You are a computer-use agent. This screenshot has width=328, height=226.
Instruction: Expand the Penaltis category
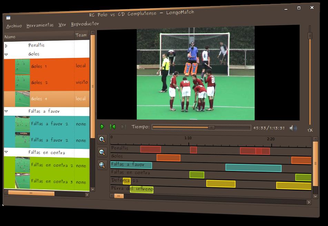point(6,45)
